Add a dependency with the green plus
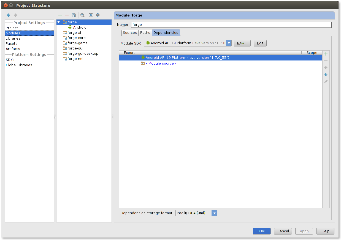 coord(326,54)
